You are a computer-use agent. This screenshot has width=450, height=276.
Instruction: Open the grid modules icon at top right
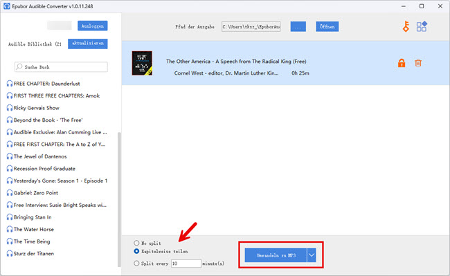tap(422, 26)
